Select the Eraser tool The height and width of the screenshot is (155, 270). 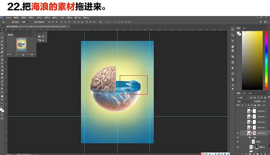[2, 67]
